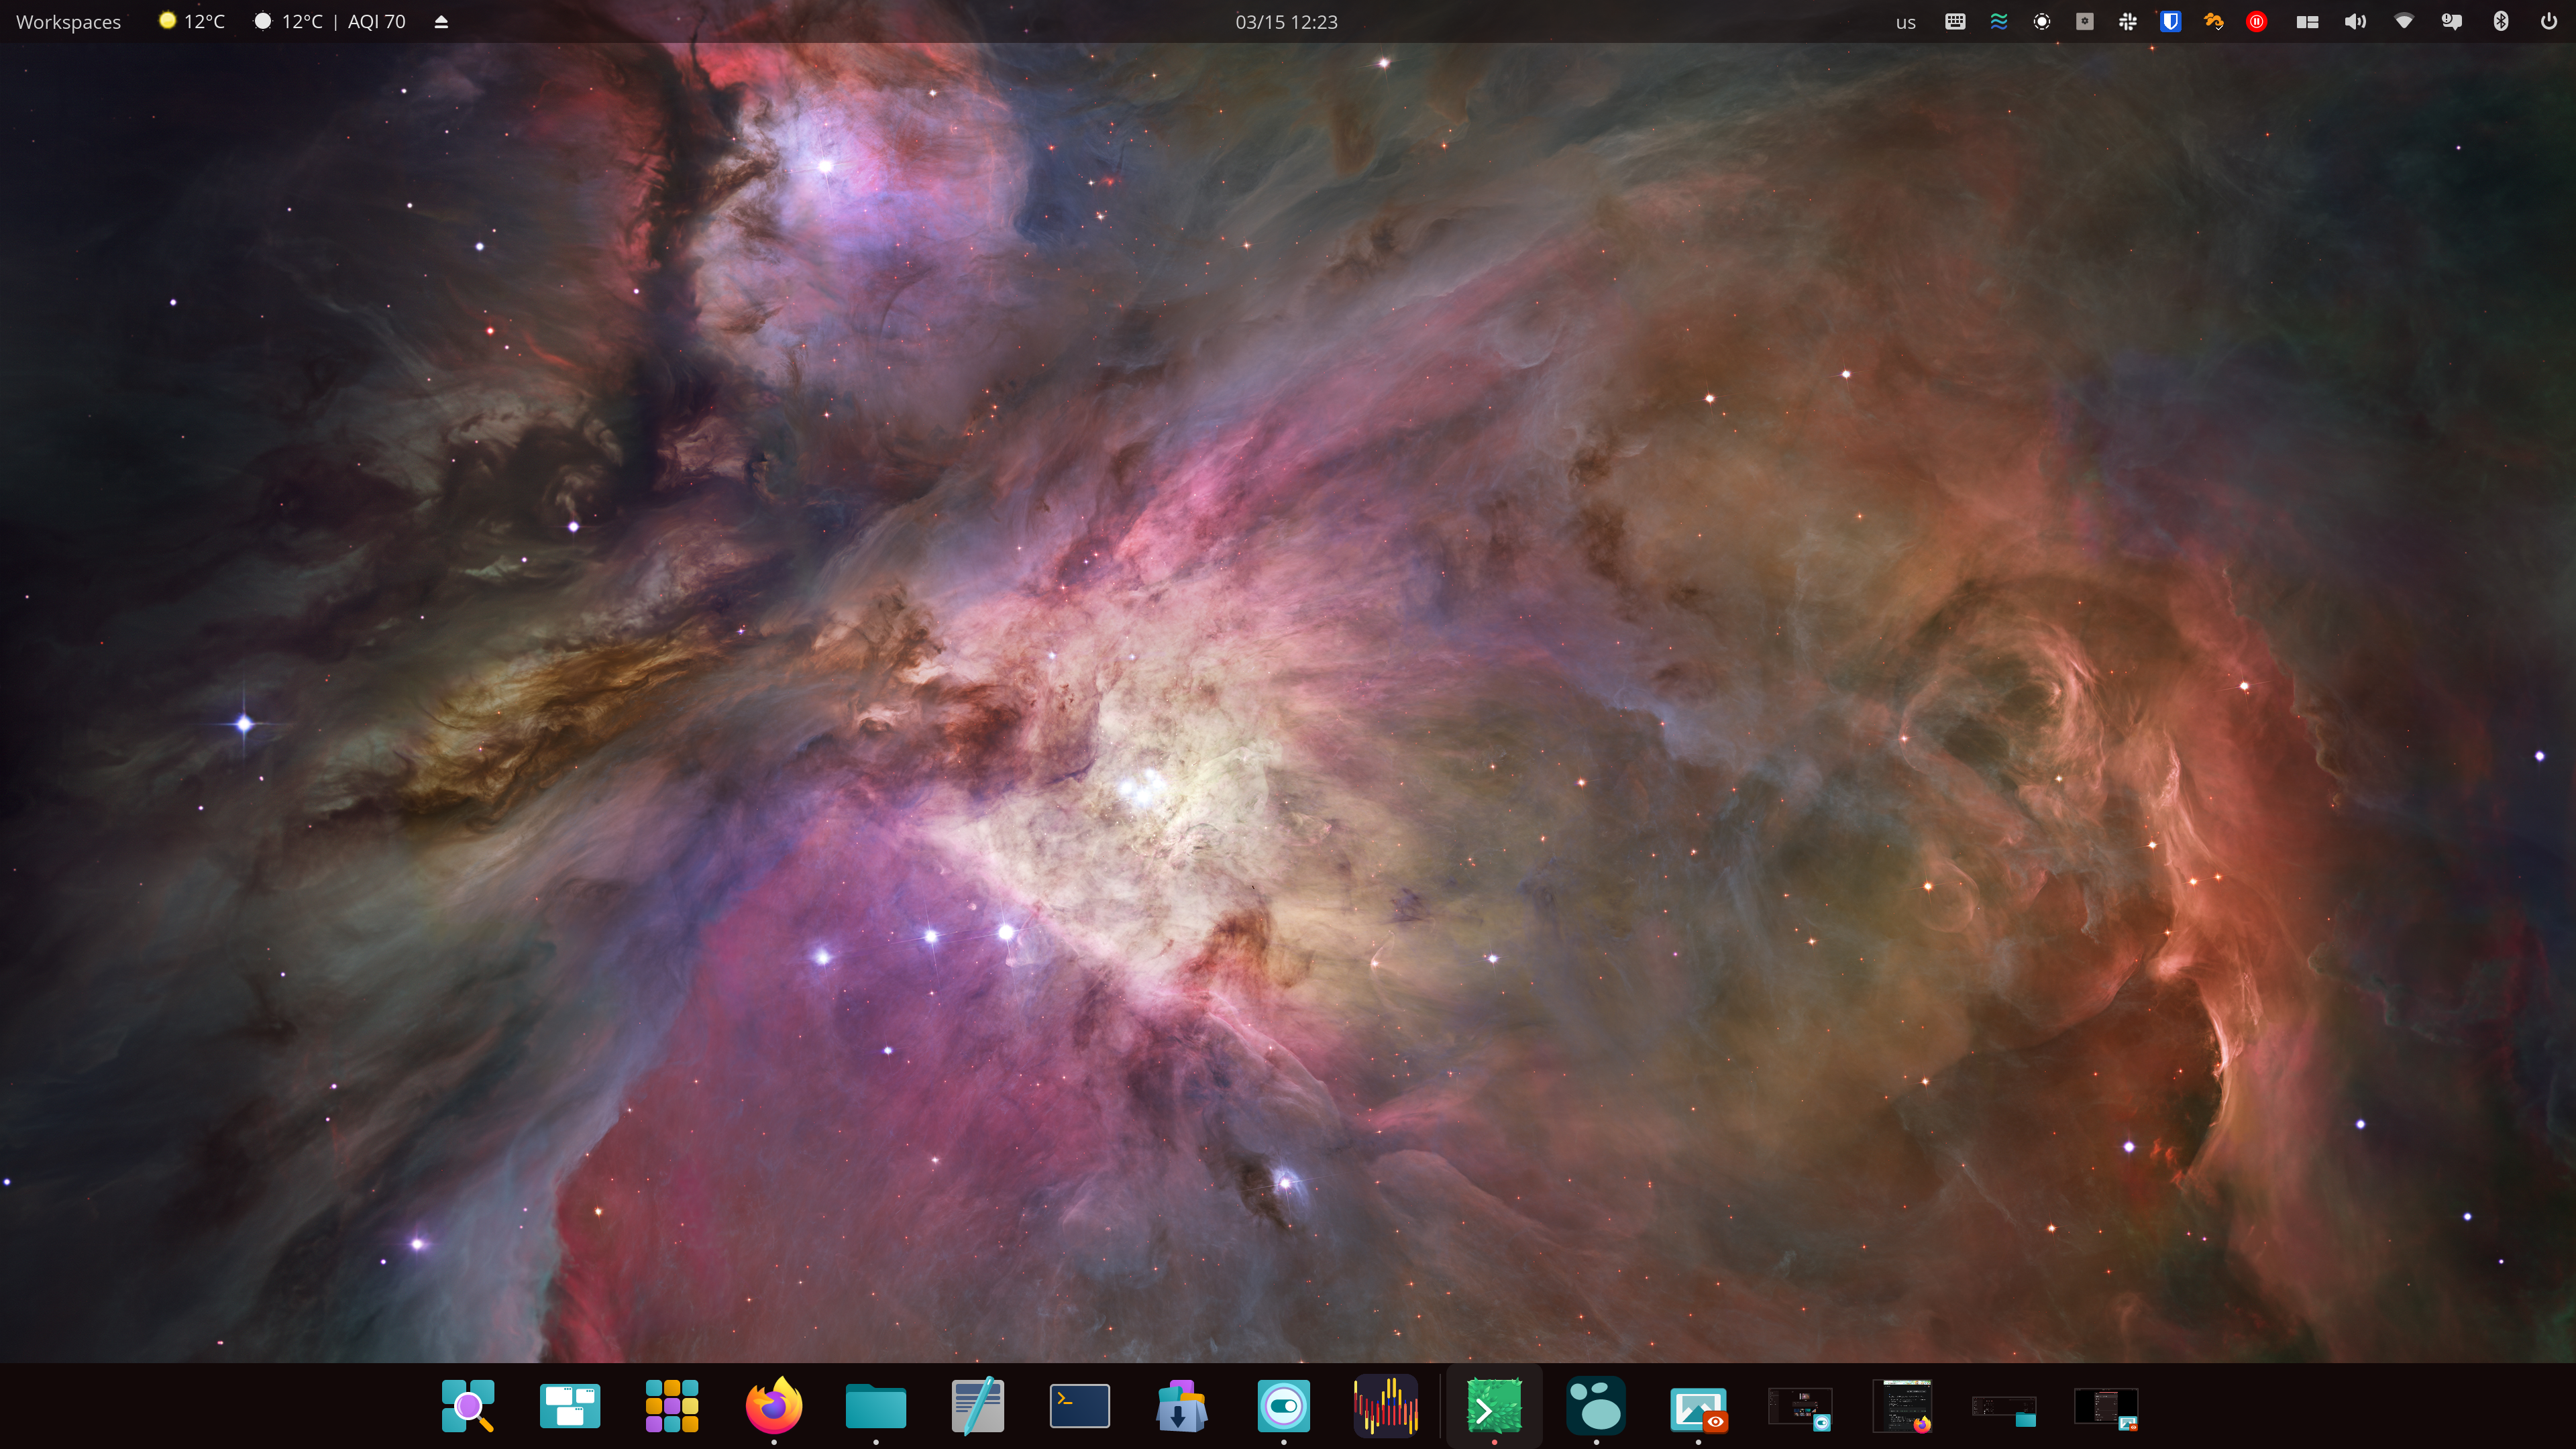The image size is (2576, 1449).
Task: Toggle the Wi-Fi network applet
Action: pyautogui.click(x=2404, y=22)
